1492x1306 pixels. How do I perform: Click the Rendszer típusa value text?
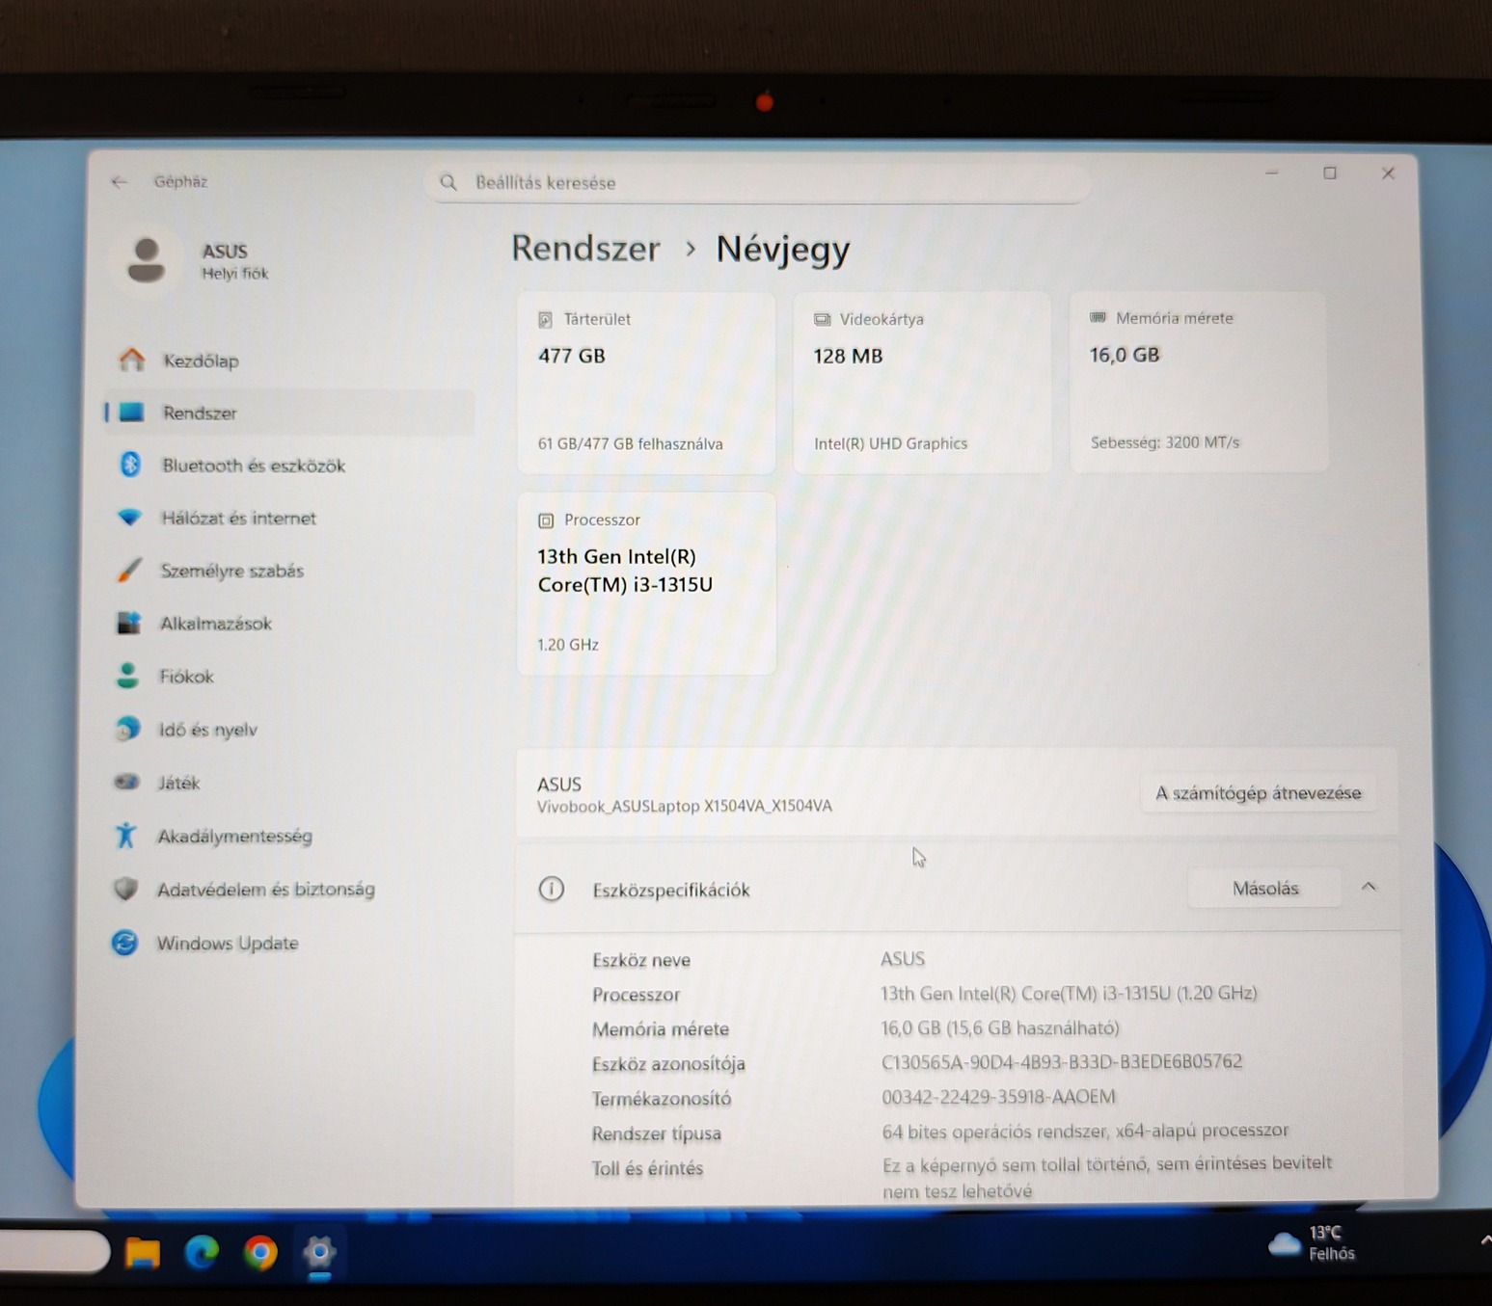(x=1085, y=1131)
